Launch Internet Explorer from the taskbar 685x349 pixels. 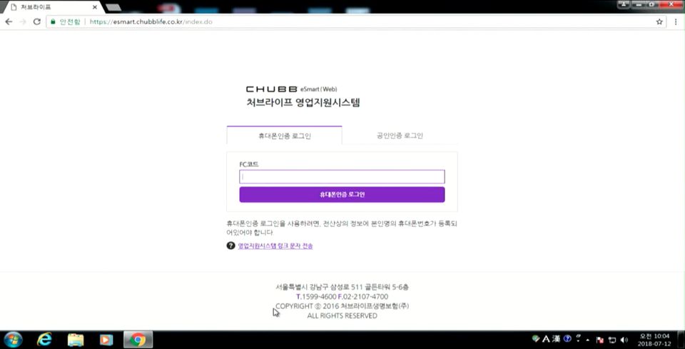(44, 340)
